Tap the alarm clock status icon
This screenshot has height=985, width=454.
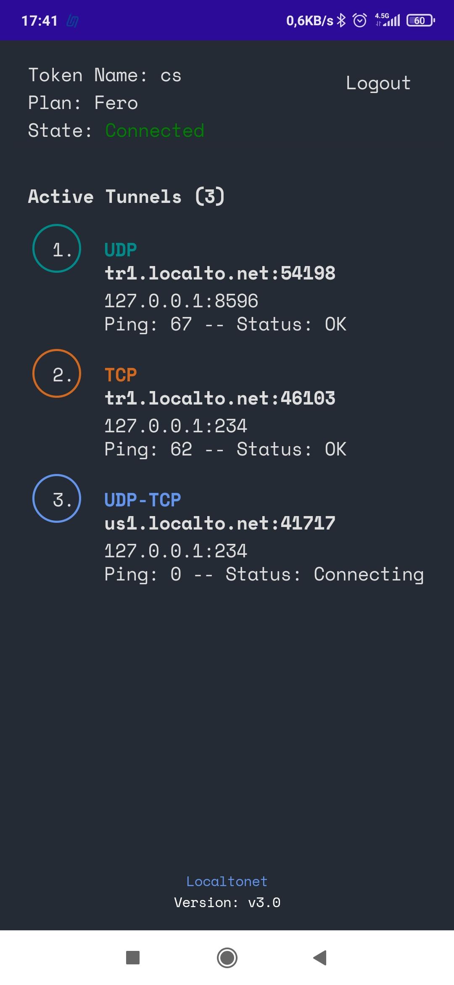(x=360, y=20)
